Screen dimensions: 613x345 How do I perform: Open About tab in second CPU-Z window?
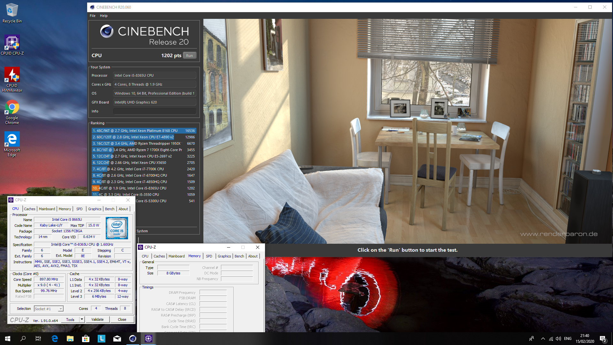coord(253,256)
